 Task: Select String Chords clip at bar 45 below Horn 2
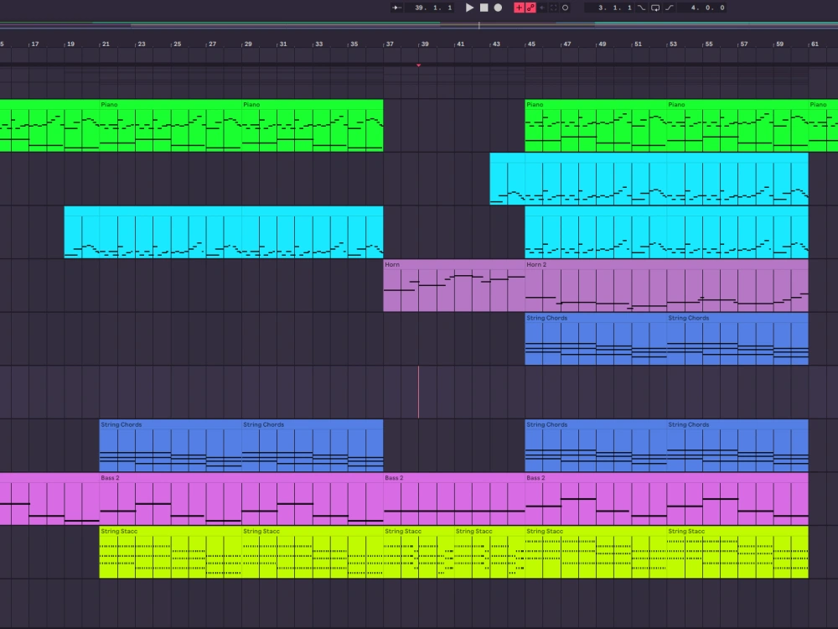[596, 339]
